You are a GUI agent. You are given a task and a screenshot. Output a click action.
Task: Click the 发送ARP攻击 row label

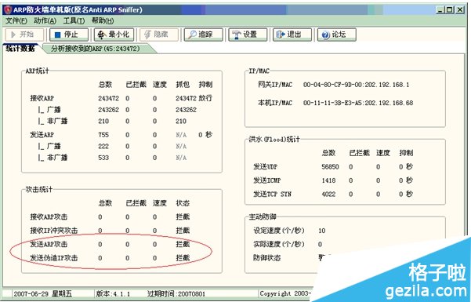pos(49,244)
